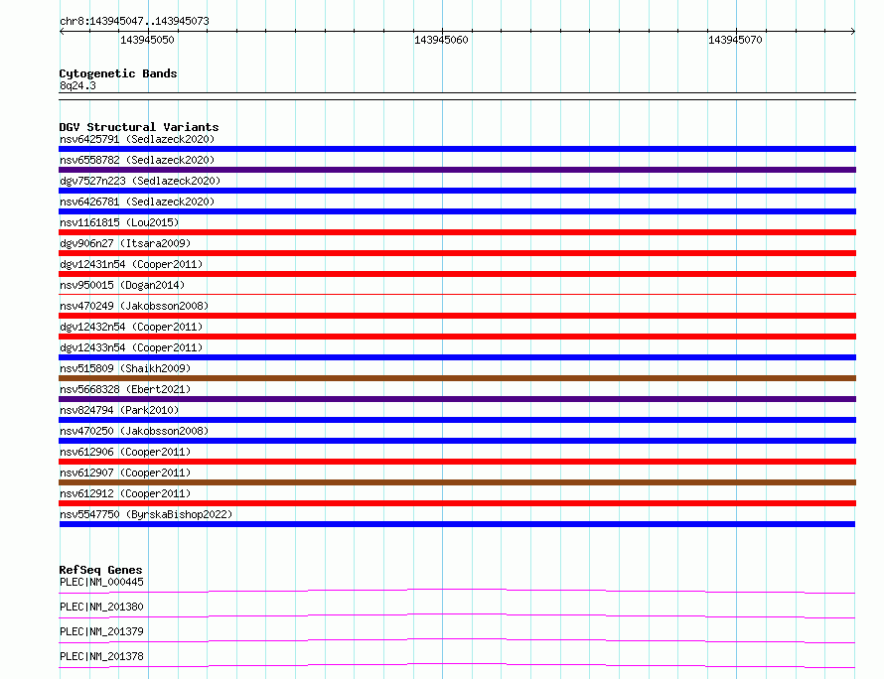Click label nsv5668328 (Ebert2021)
The image size is (884, 679).
[x=125, y=389]
